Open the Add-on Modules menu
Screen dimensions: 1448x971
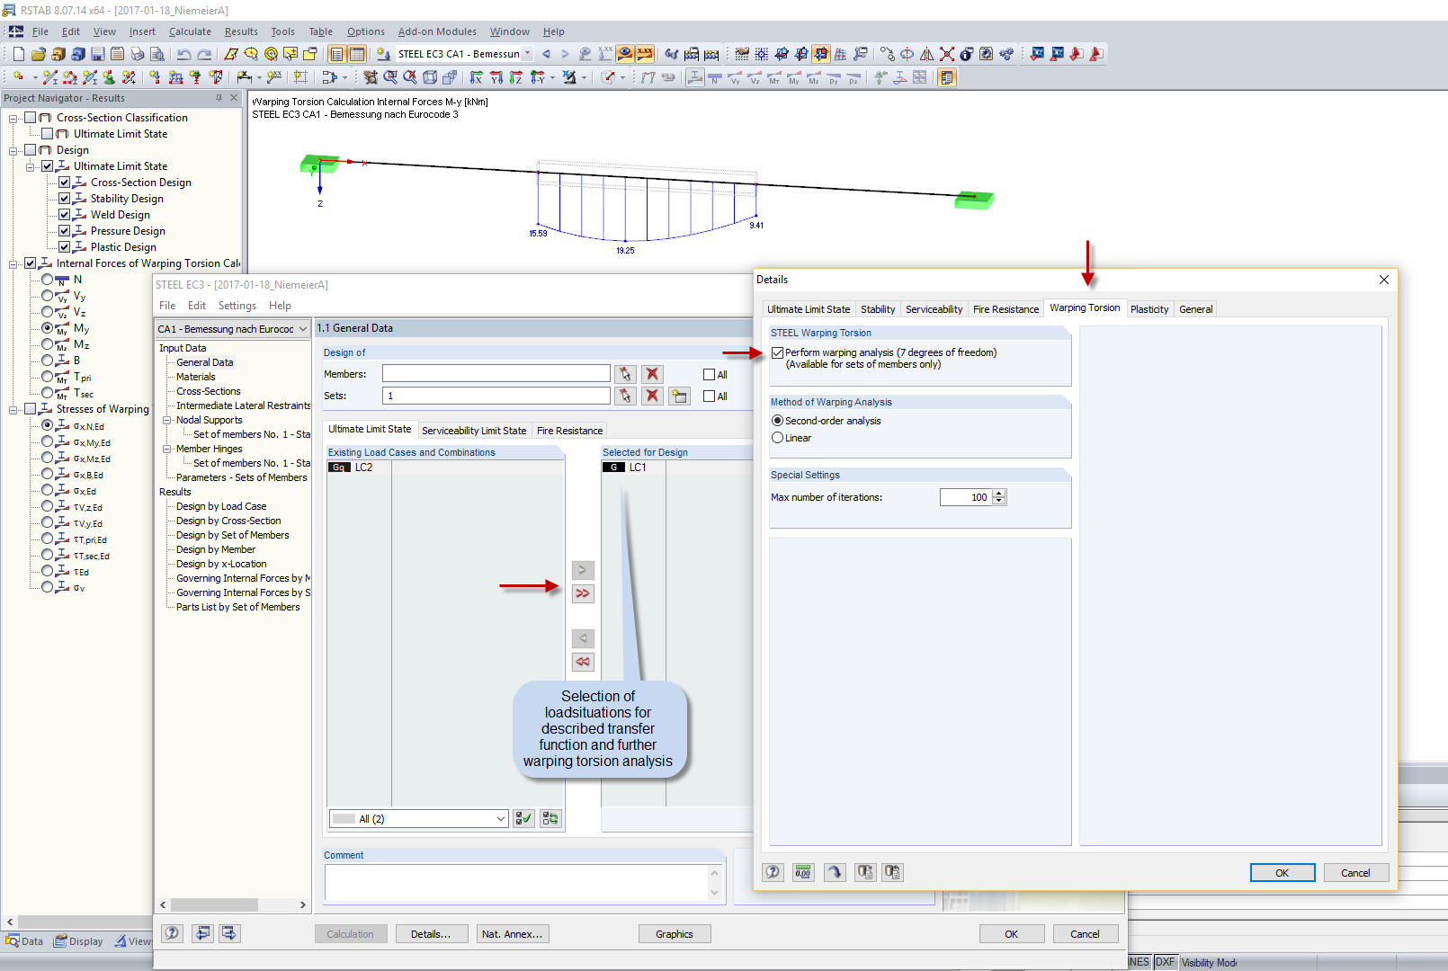point(437,31)
